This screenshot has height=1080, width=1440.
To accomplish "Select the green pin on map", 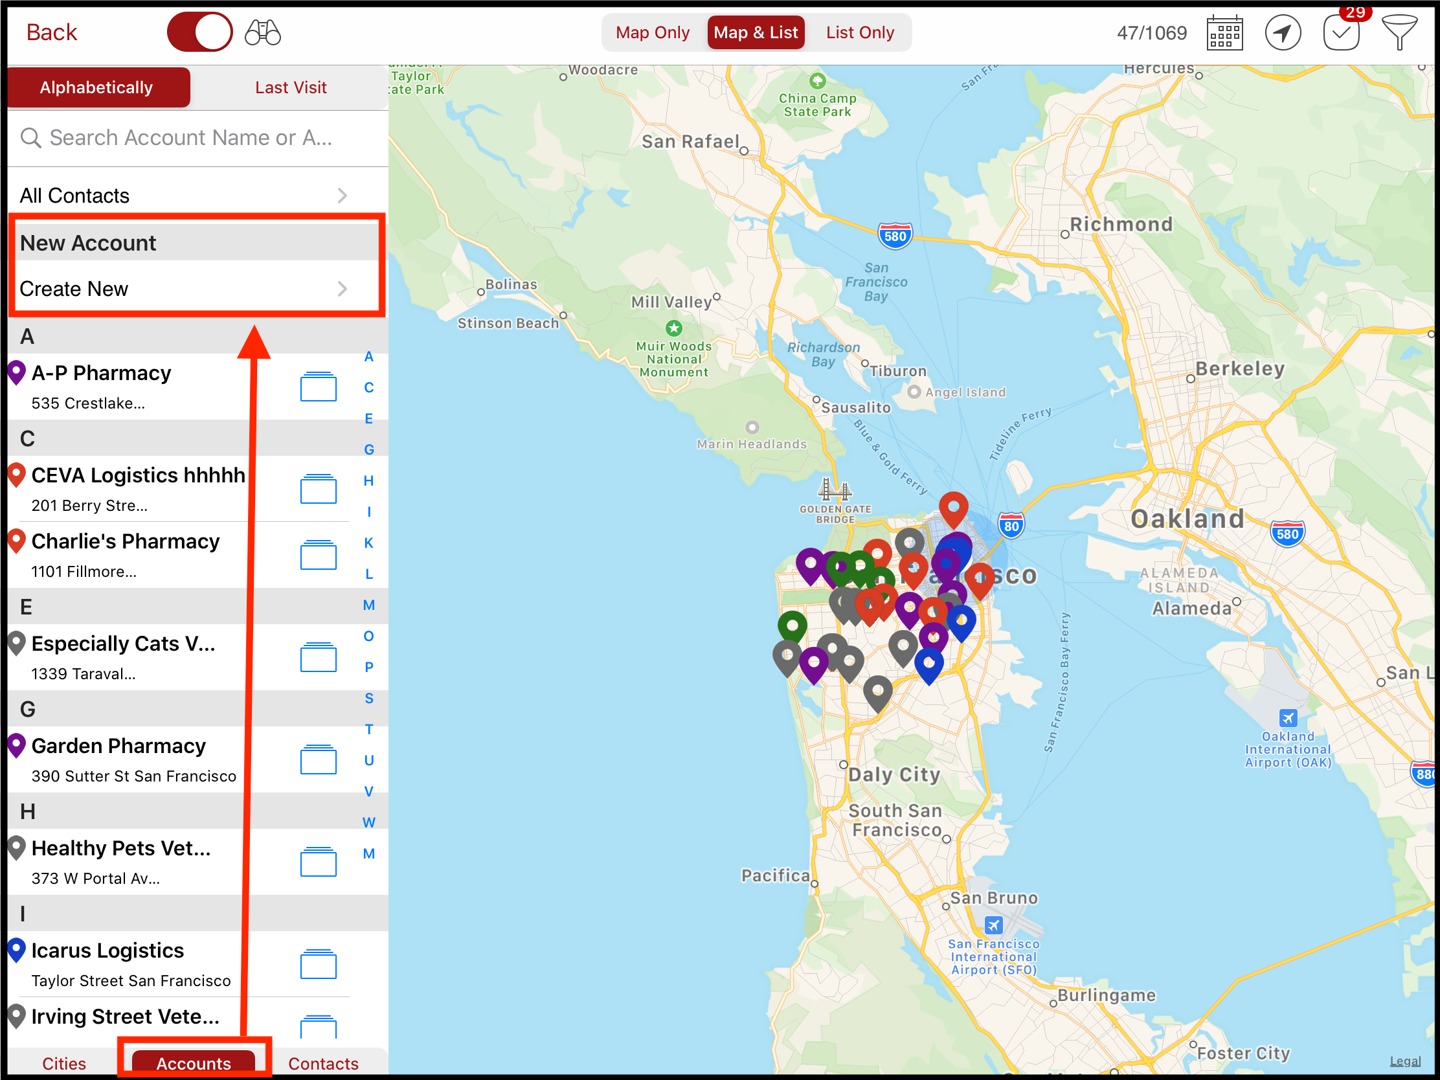I will click(x=792, y=626).
